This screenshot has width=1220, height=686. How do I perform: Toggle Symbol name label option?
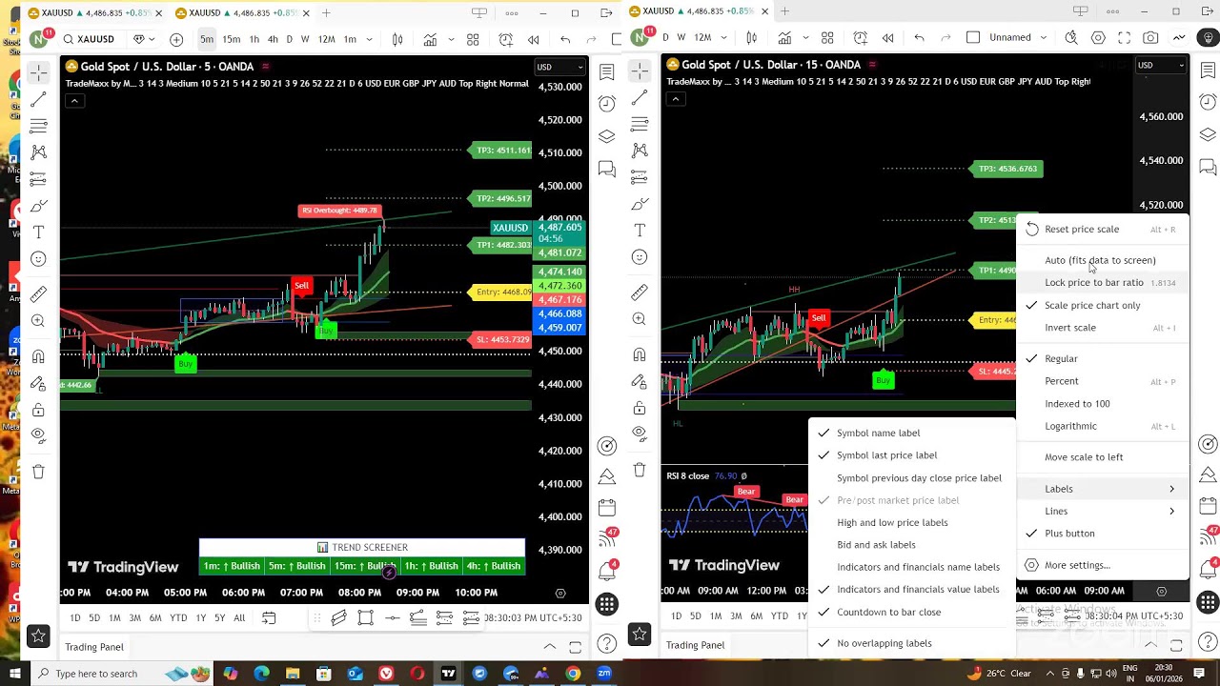tap(912, 433)
